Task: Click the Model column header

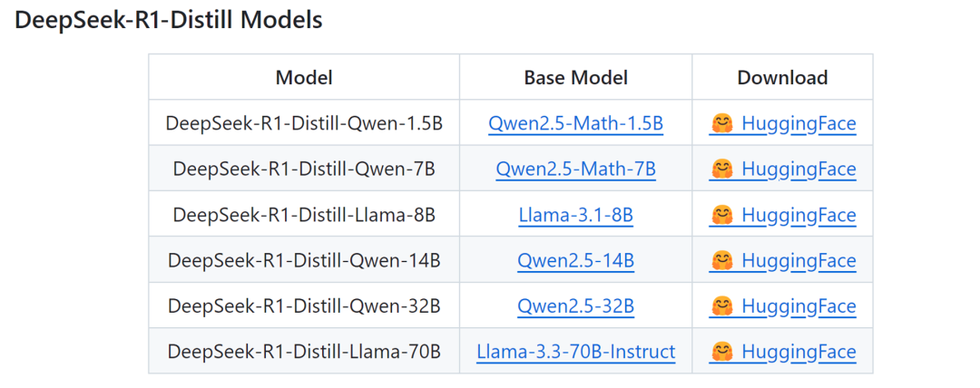Action: click(x=304, y=77)
